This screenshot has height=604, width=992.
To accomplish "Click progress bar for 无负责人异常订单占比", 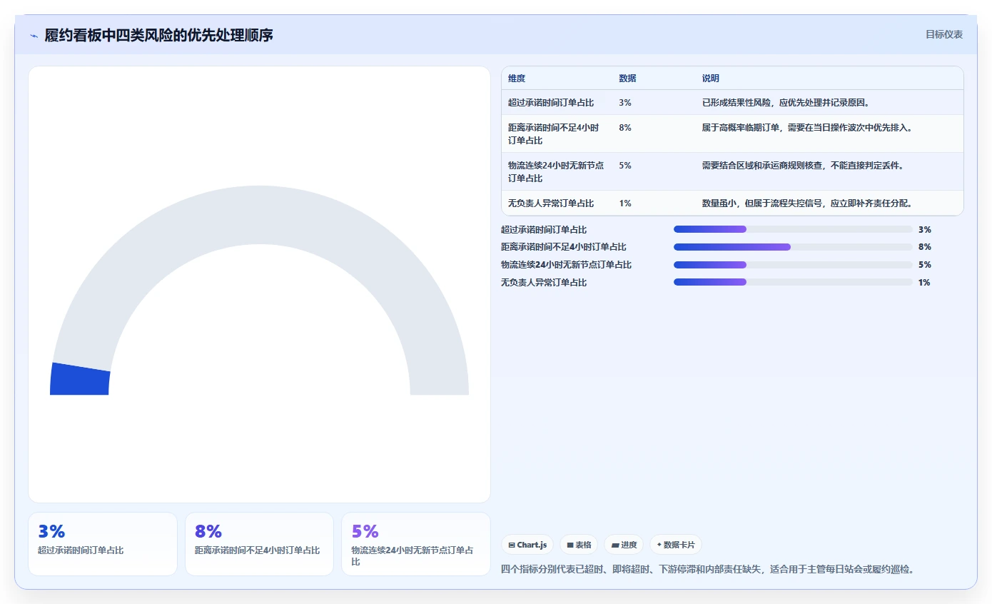I will [793, 282].
